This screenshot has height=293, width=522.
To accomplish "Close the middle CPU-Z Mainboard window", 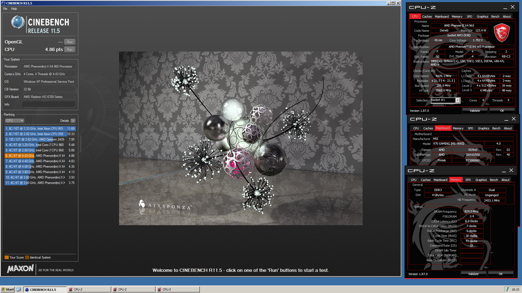I will [514, 119].
